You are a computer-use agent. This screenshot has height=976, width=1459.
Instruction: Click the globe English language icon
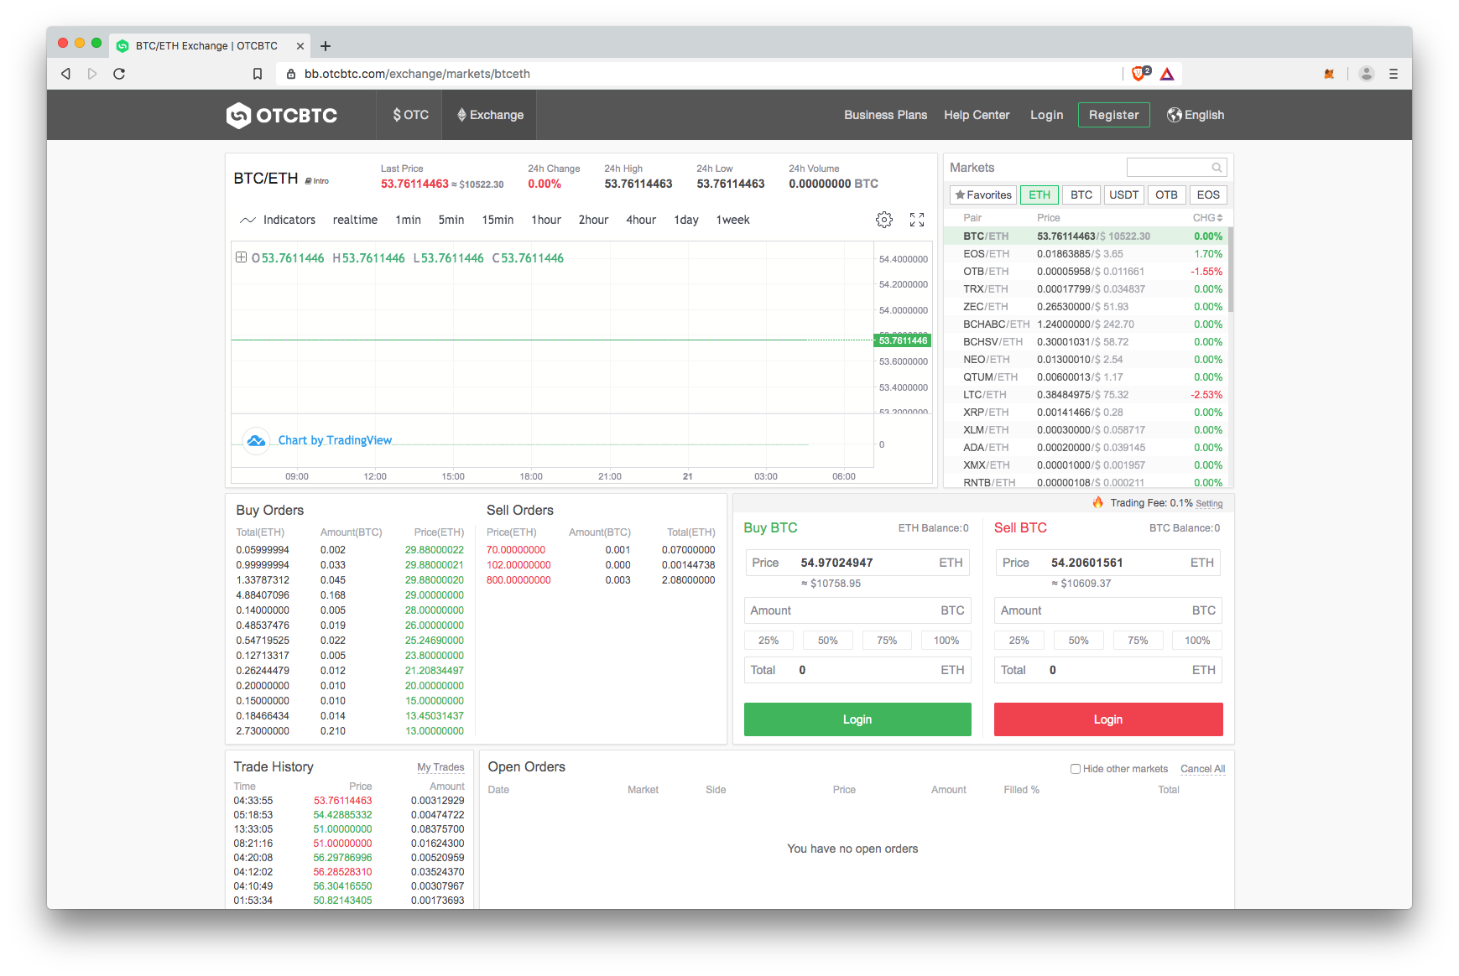1175,115
